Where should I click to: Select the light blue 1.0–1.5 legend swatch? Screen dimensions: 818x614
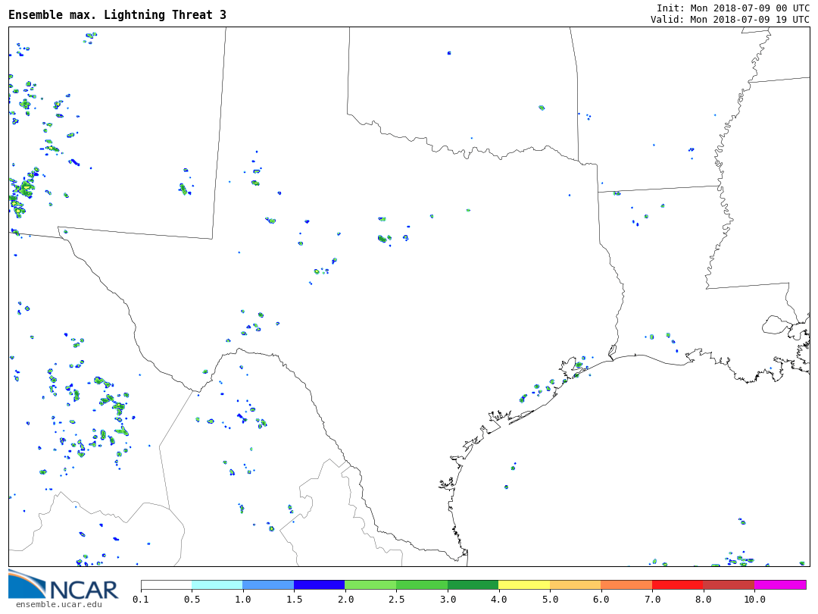(x=268, y=585)
